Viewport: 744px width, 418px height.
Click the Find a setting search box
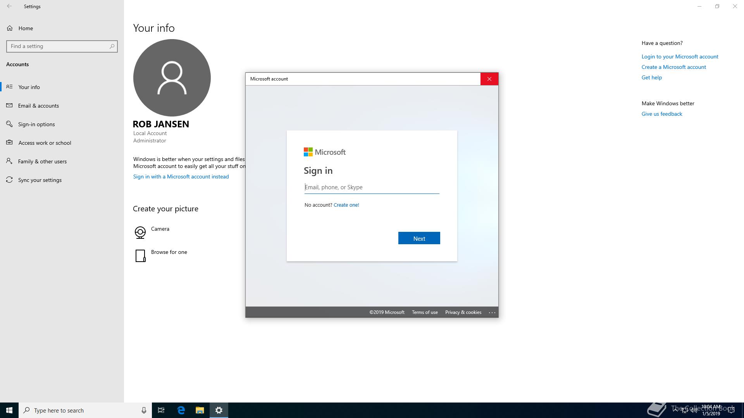pyautogui.click(x=62, y=46)
